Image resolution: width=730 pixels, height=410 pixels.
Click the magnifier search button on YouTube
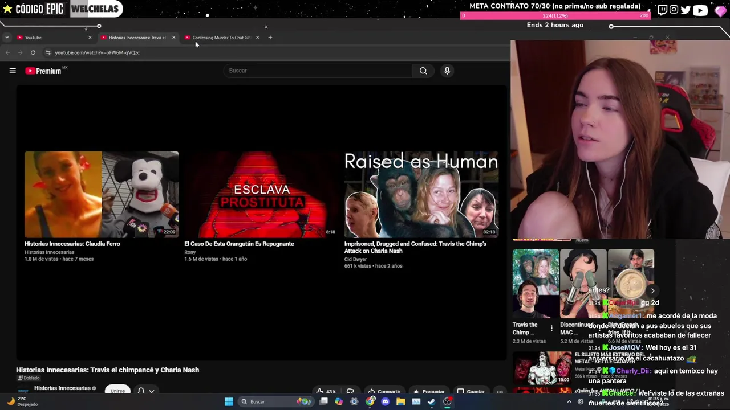423,71
